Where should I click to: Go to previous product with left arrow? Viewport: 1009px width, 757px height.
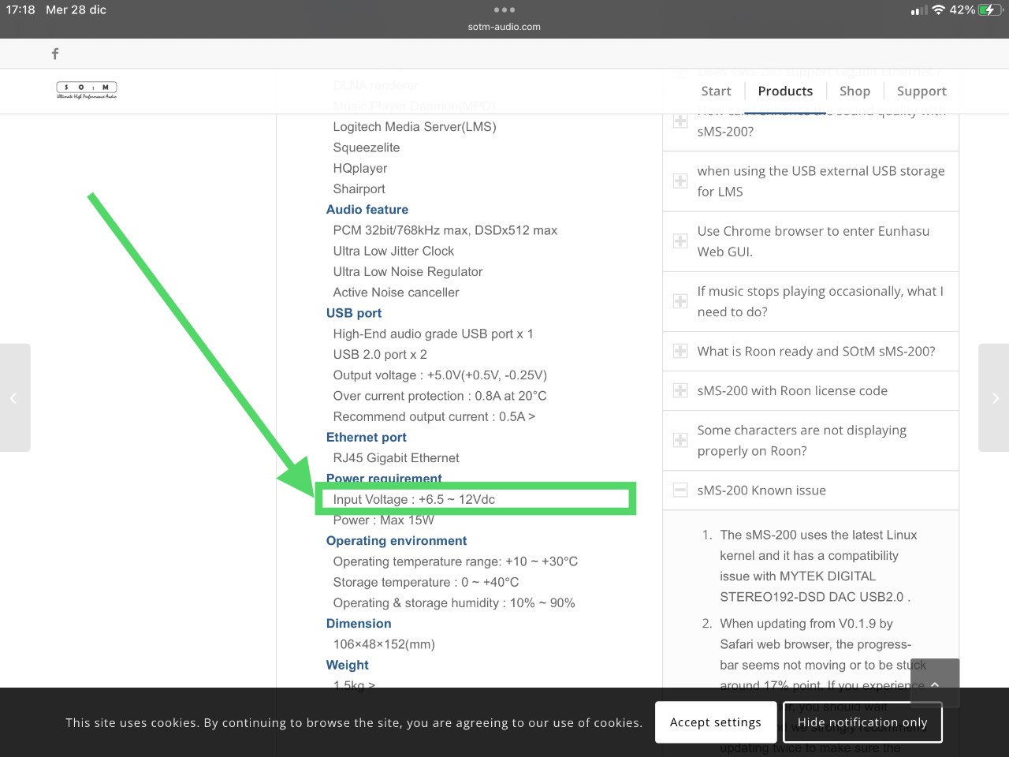[x=15, y=398]
